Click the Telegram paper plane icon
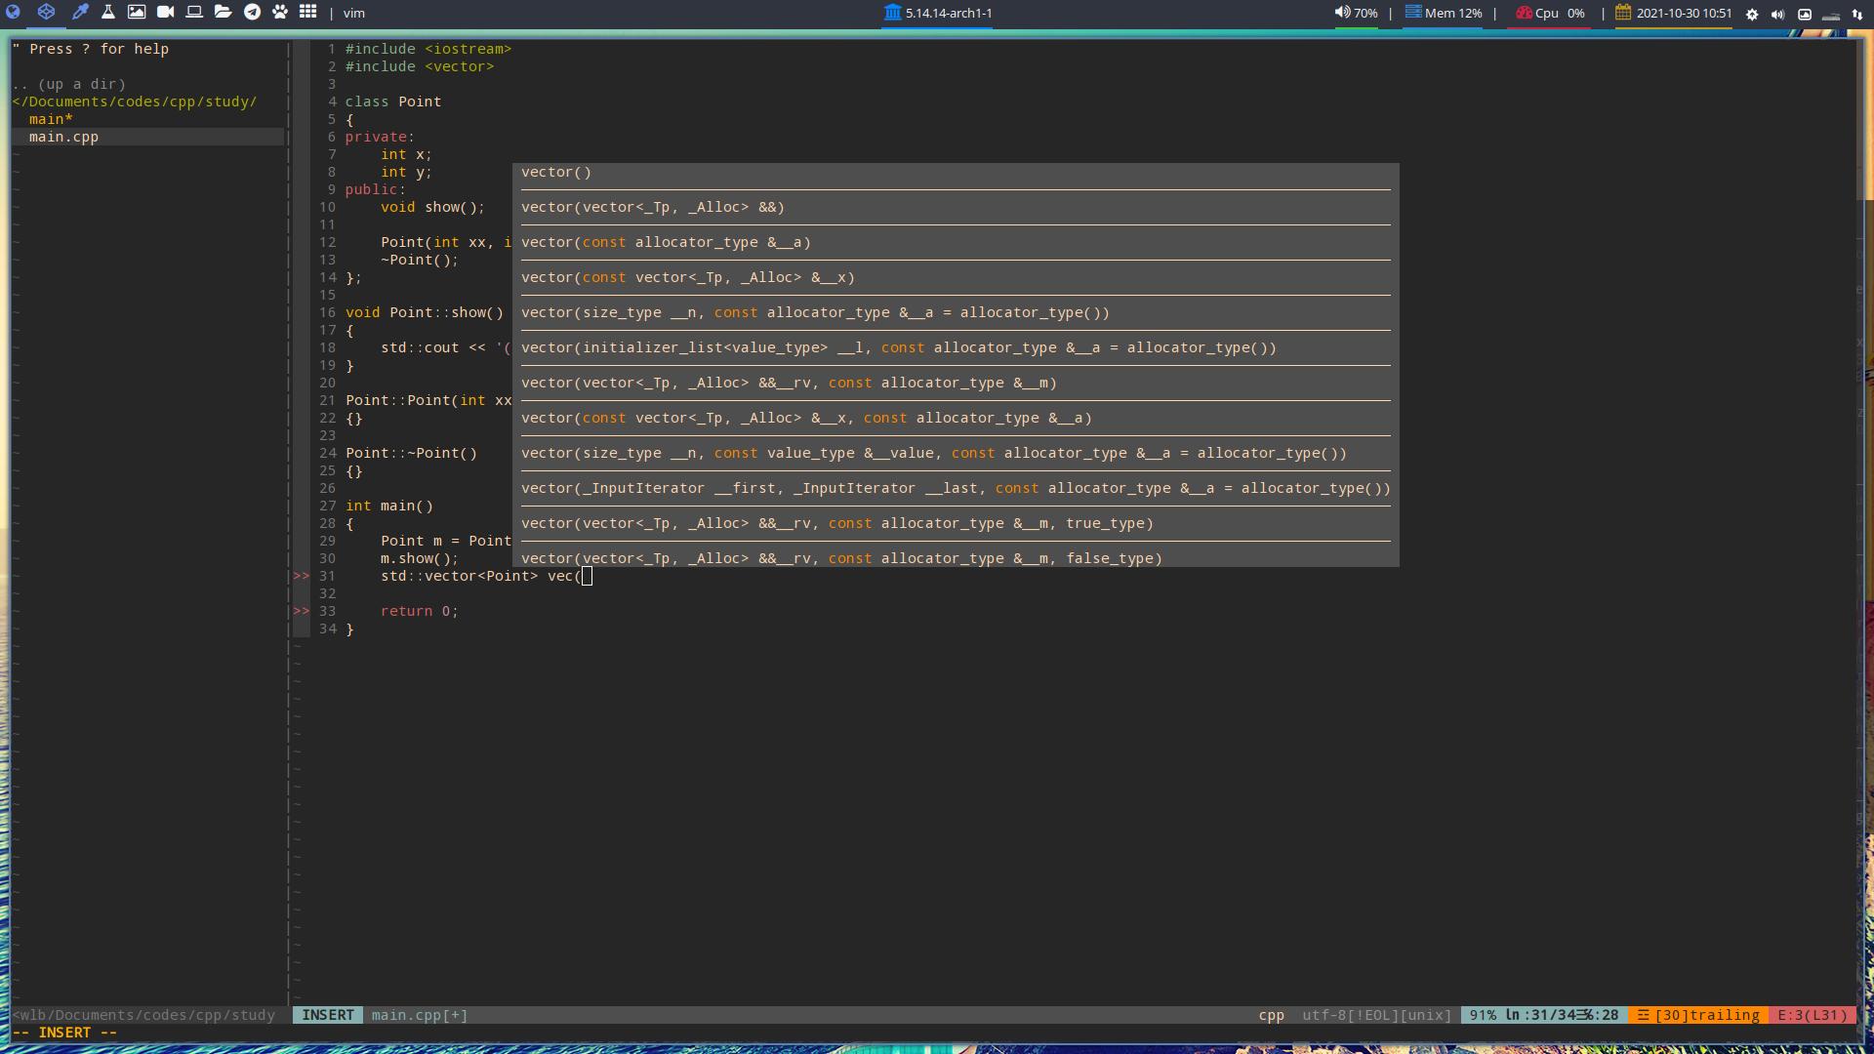This screenshot has height=1054, width=1874. click(251, 13)
